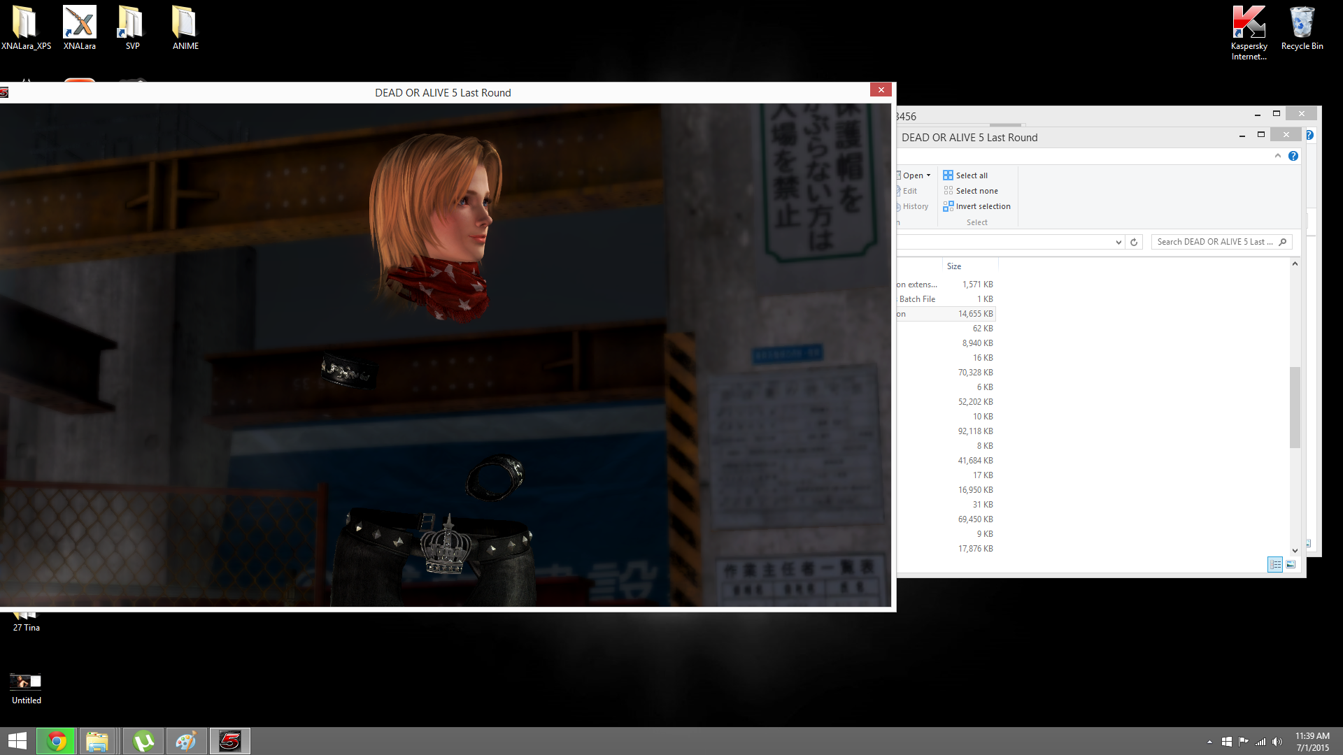Click the Search DEAD OR ALIVE 5 field

coord(1215,242)
